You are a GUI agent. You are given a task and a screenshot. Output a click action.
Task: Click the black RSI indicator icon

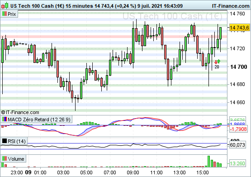point(5,141)
